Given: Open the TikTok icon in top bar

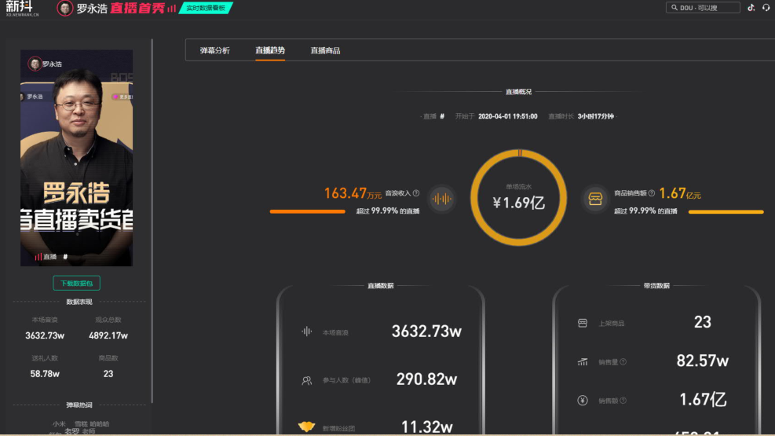Looking at the screenshot, I should pos(751,7).
